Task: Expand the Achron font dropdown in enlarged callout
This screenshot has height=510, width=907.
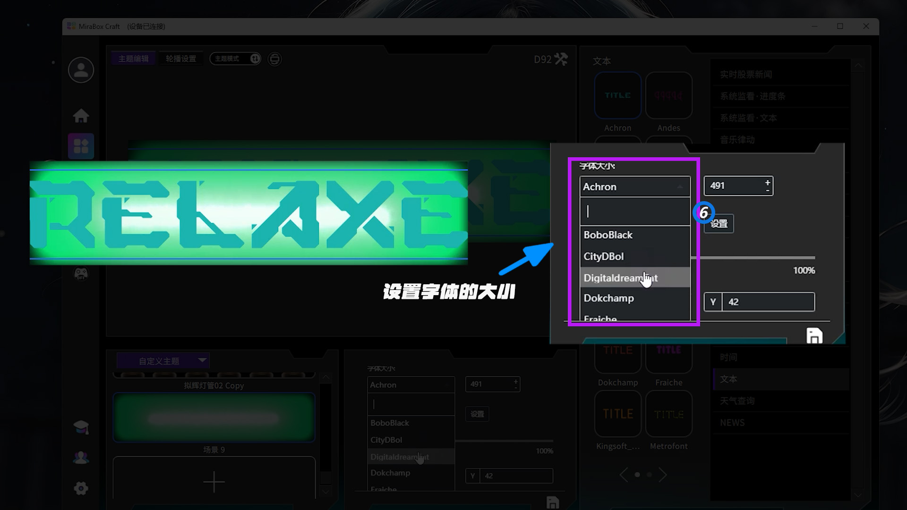Action: pyautogui.click(x=635, y=187)
